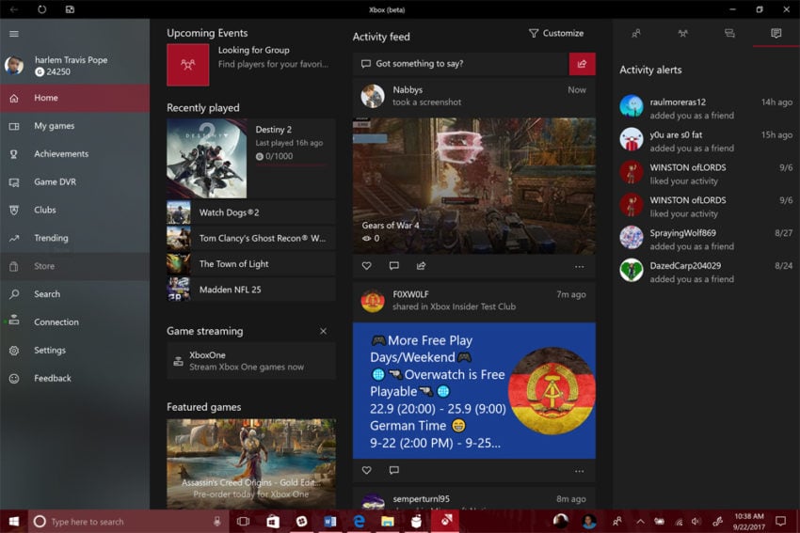Open the Messages tab icon
The height and width of the screenshot is (533, 800).
tap(729, 33)
